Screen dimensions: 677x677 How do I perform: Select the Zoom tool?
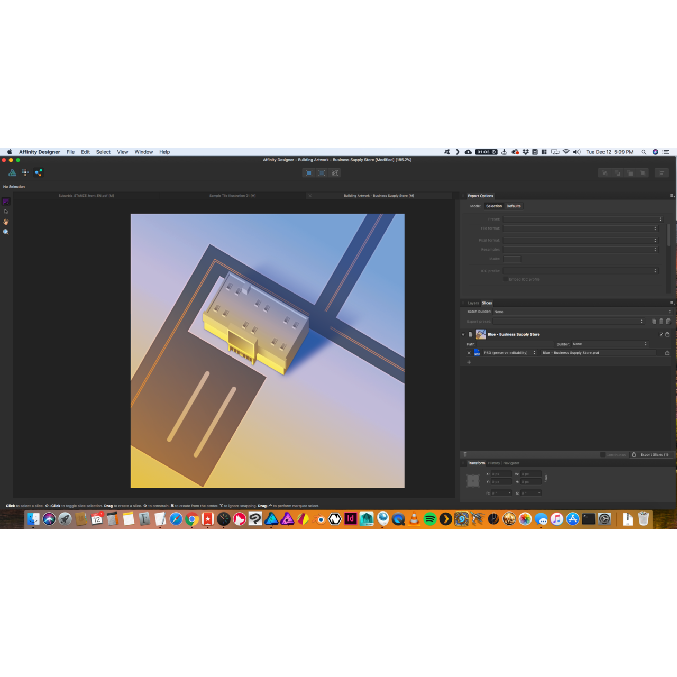(6, 232)
